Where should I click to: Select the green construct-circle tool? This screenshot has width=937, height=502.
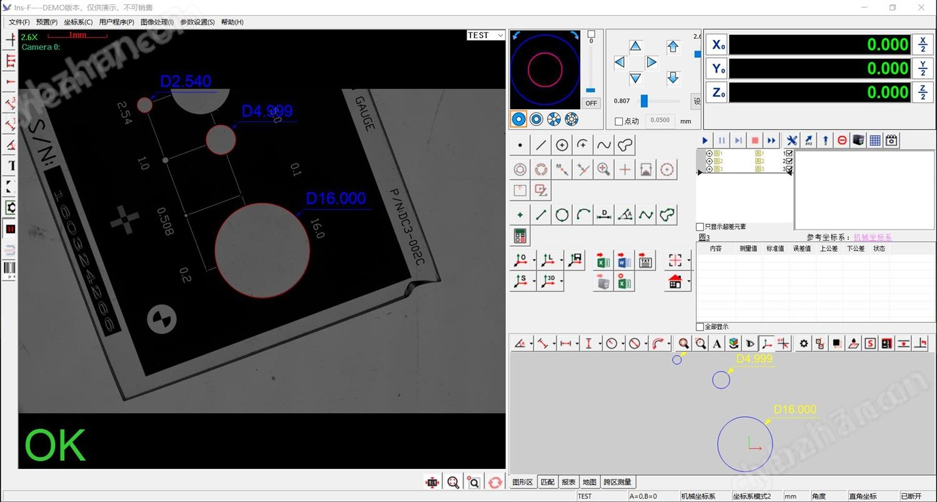pyautogui.click(x=562, y=215)
